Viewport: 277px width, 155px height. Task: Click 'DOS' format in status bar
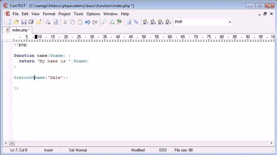tap(163, 150)
